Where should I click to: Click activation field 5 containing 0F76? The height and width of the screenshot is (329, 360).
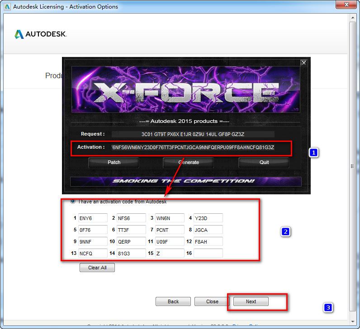click(x=93, y=230)
